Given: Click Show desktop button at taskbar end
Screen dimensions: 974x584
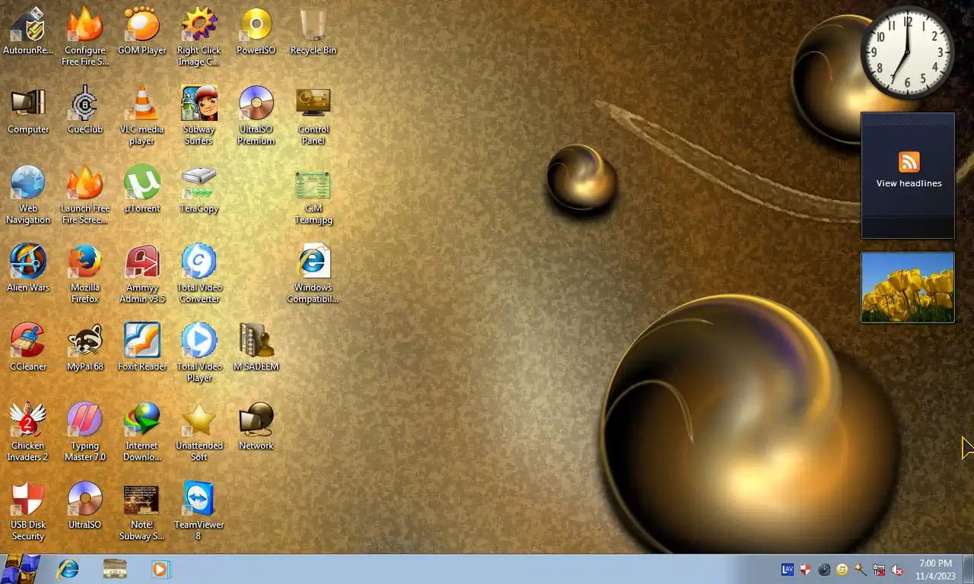Looking at the screenshot, I should coord(968,570).
